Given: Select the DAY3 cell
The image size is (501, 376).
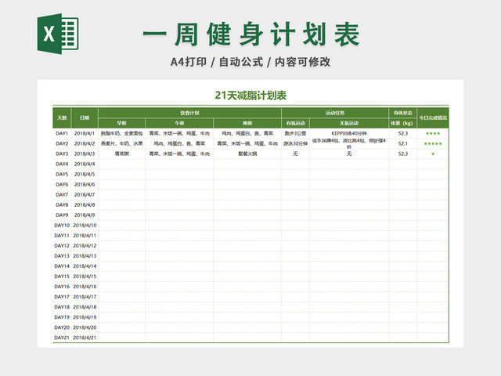Looking at the screenshot, I should pyautogui.click(x=62, y=154).
